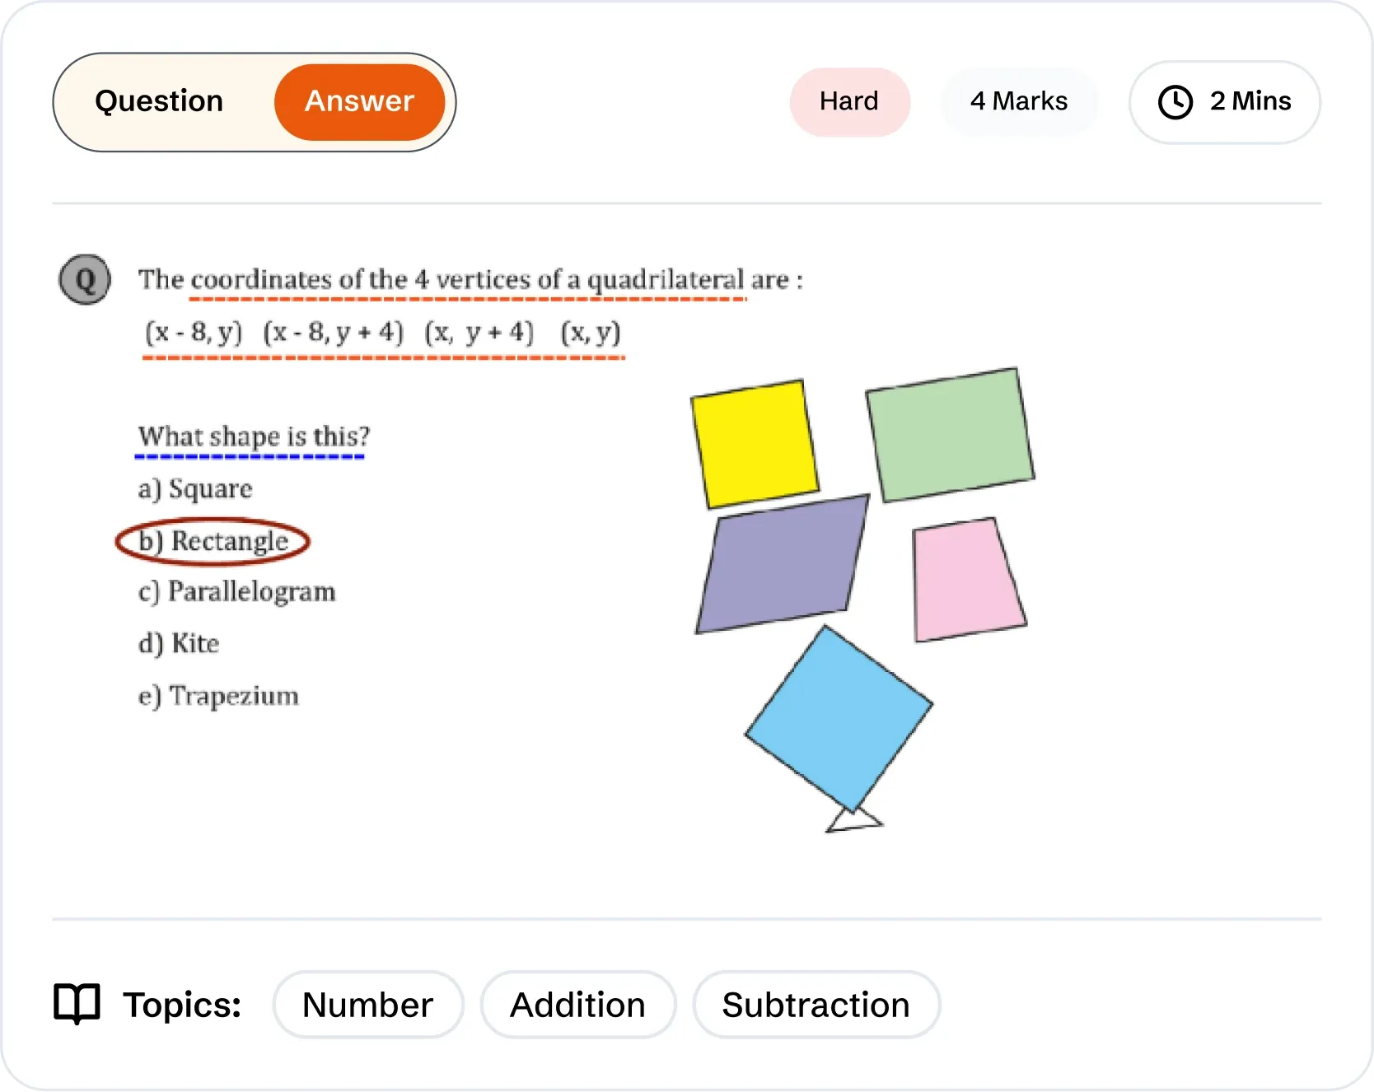Open the Subtraction topic tag
Viewport: 1374px width, 1092px height.
point(816,1005)
